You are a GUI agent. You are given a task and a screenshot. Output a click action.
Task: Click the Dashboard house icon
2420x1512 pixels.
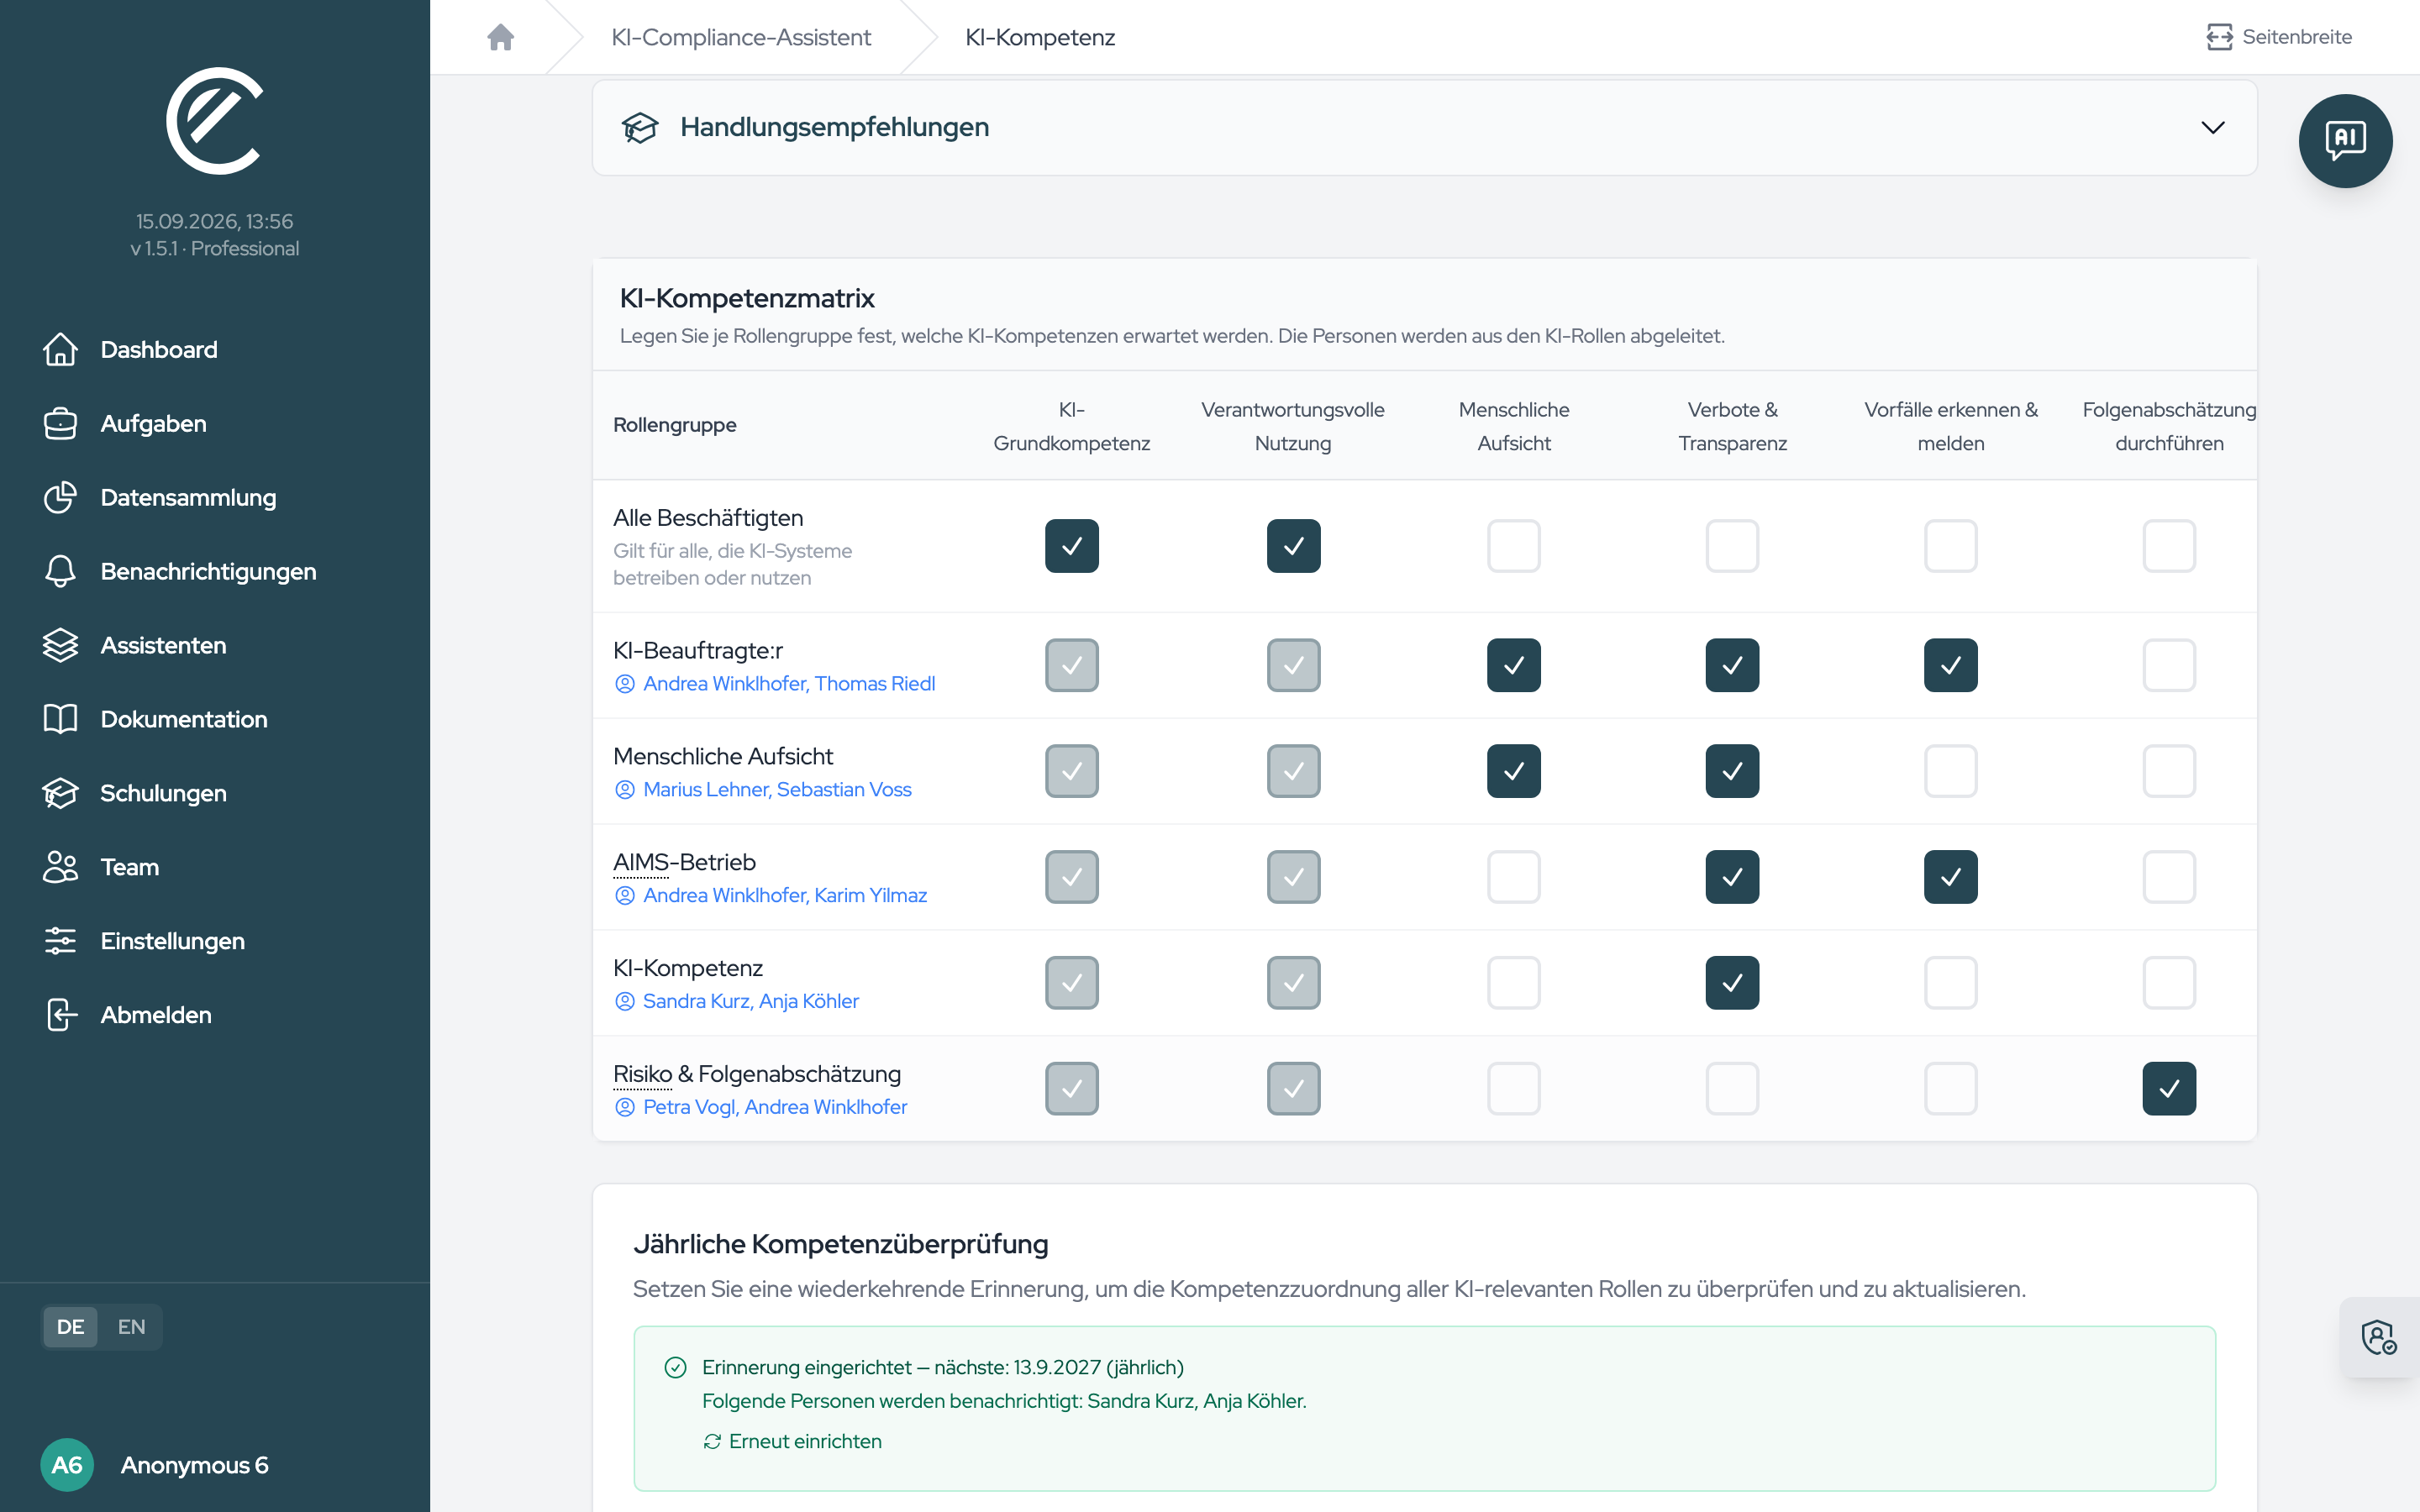(60, 350)
